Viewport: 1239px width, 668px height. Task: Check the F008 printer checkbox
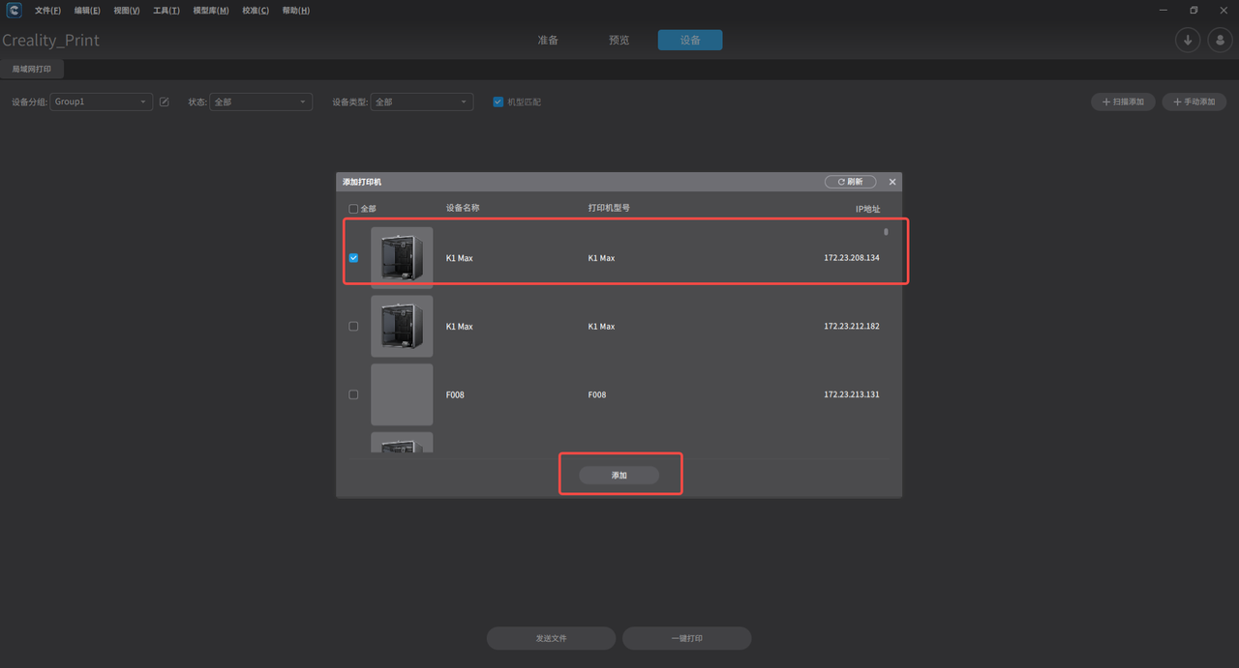pyautogui.click(x=353, y=394)
